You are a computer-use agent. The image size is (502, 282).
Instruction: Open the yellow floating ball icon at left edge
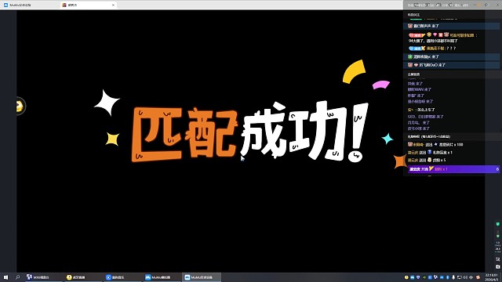click(x=20, y=107)
